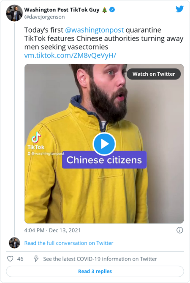Viewport: 190px width, 283px height.
Task: Click the Watch on Twitter button
Action: [x=154, y=74]
